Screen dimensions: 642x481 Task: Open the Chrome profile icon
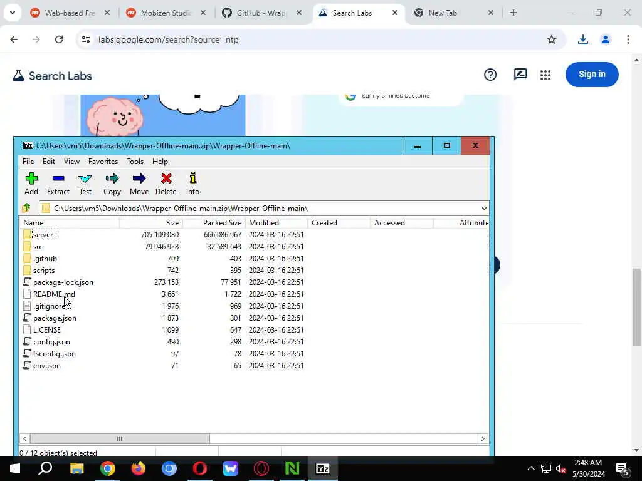[606, 39]
